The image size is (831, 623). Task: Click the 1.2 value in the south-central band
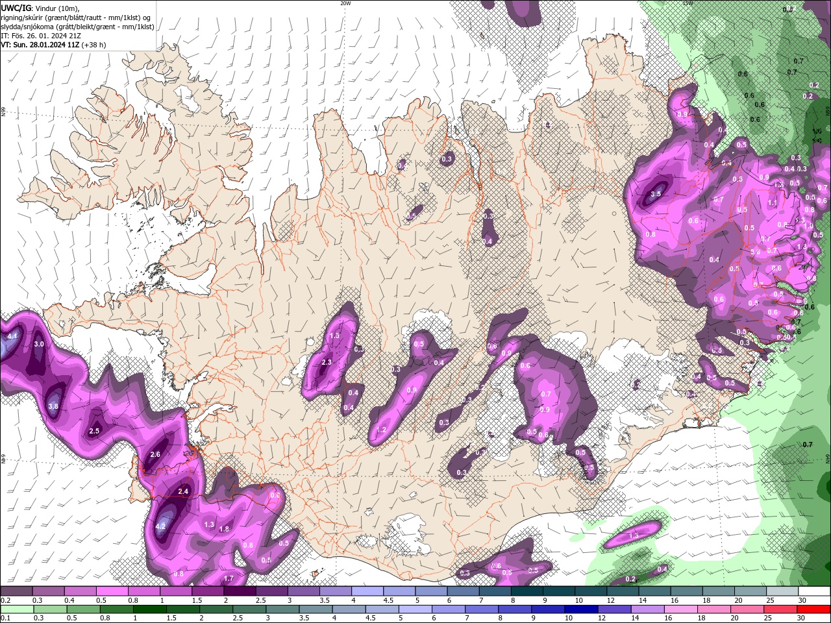pos(382,430)
